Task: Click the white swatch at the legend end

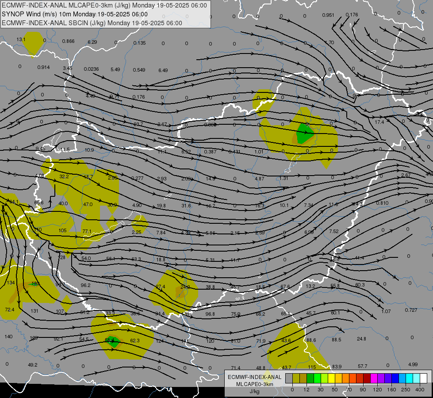Action: (x=423, y=378)
